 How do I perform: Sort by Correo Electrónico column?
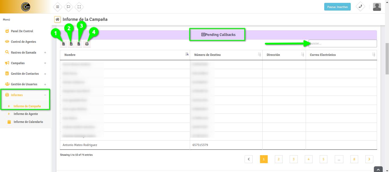pos(341,55)
